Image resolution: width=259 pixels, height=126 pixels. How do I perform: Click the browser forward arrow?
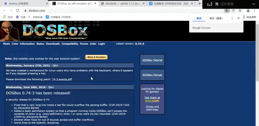11,10
